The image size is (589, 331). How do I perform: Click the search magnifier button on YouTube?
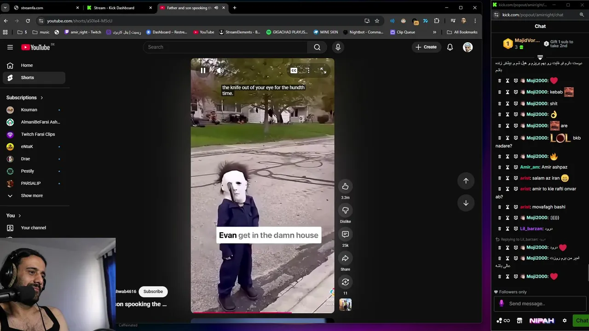click(317, 47)
